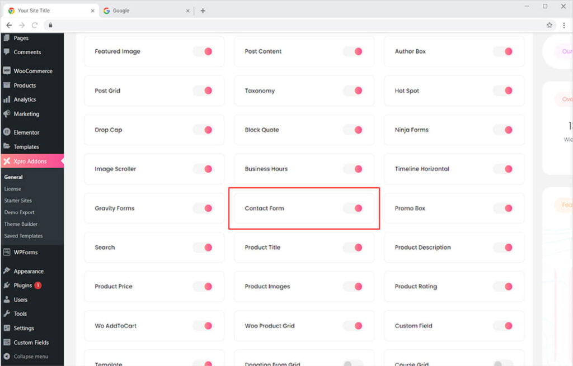The width and height of the screenshot is (573, 366).
Task: Open the Analytics bar chart icon
Action: (7, 99)
